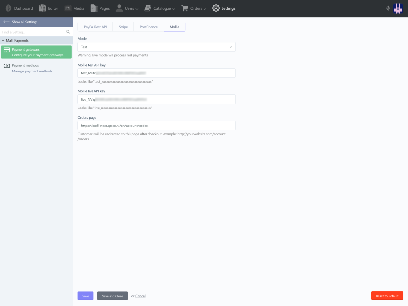Open the Mode dropdown set to Test
The image size is (408, 306).
click(x=156, y=47)
